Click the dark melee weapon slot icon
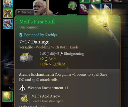128x107 pixels. (x=8, y=80)
